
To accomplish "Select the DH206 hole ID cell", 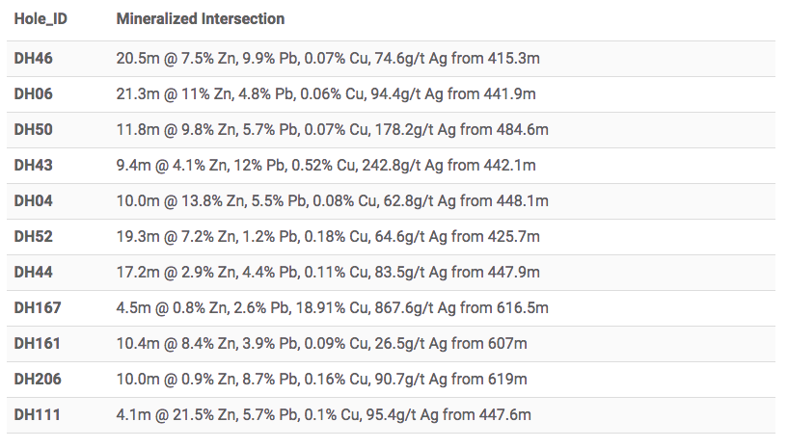I will click(38, 380).
